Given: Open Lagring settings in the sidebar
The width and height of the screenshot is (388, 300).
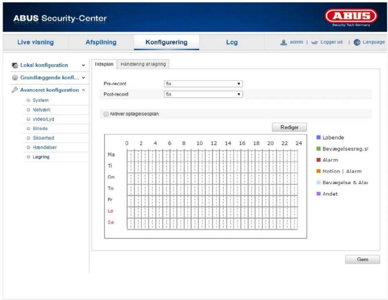Looking at the screenshot, I should [x=41, y=157].
